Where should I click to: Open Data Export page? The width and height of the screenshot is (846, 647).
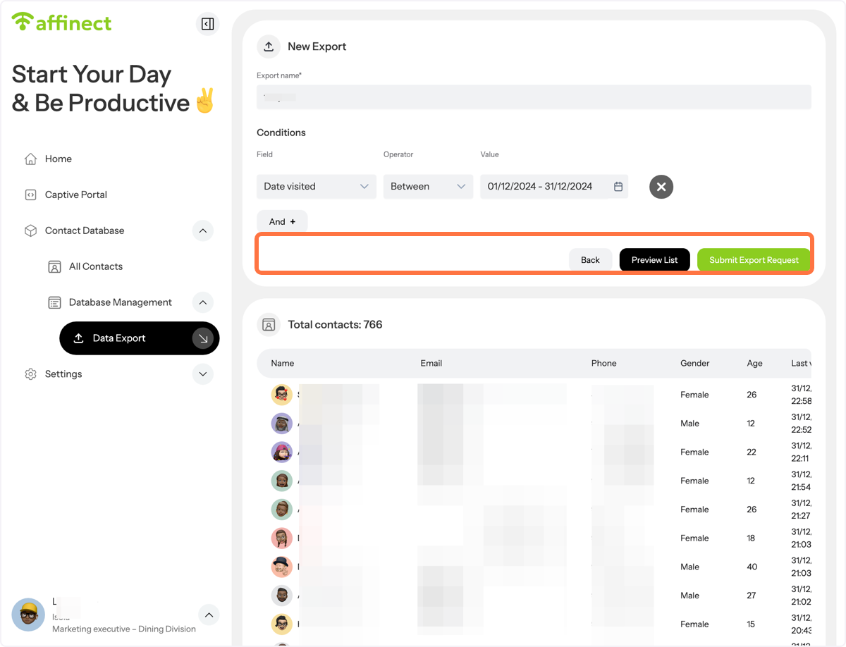pyautogui.click(x=140, y=338)
